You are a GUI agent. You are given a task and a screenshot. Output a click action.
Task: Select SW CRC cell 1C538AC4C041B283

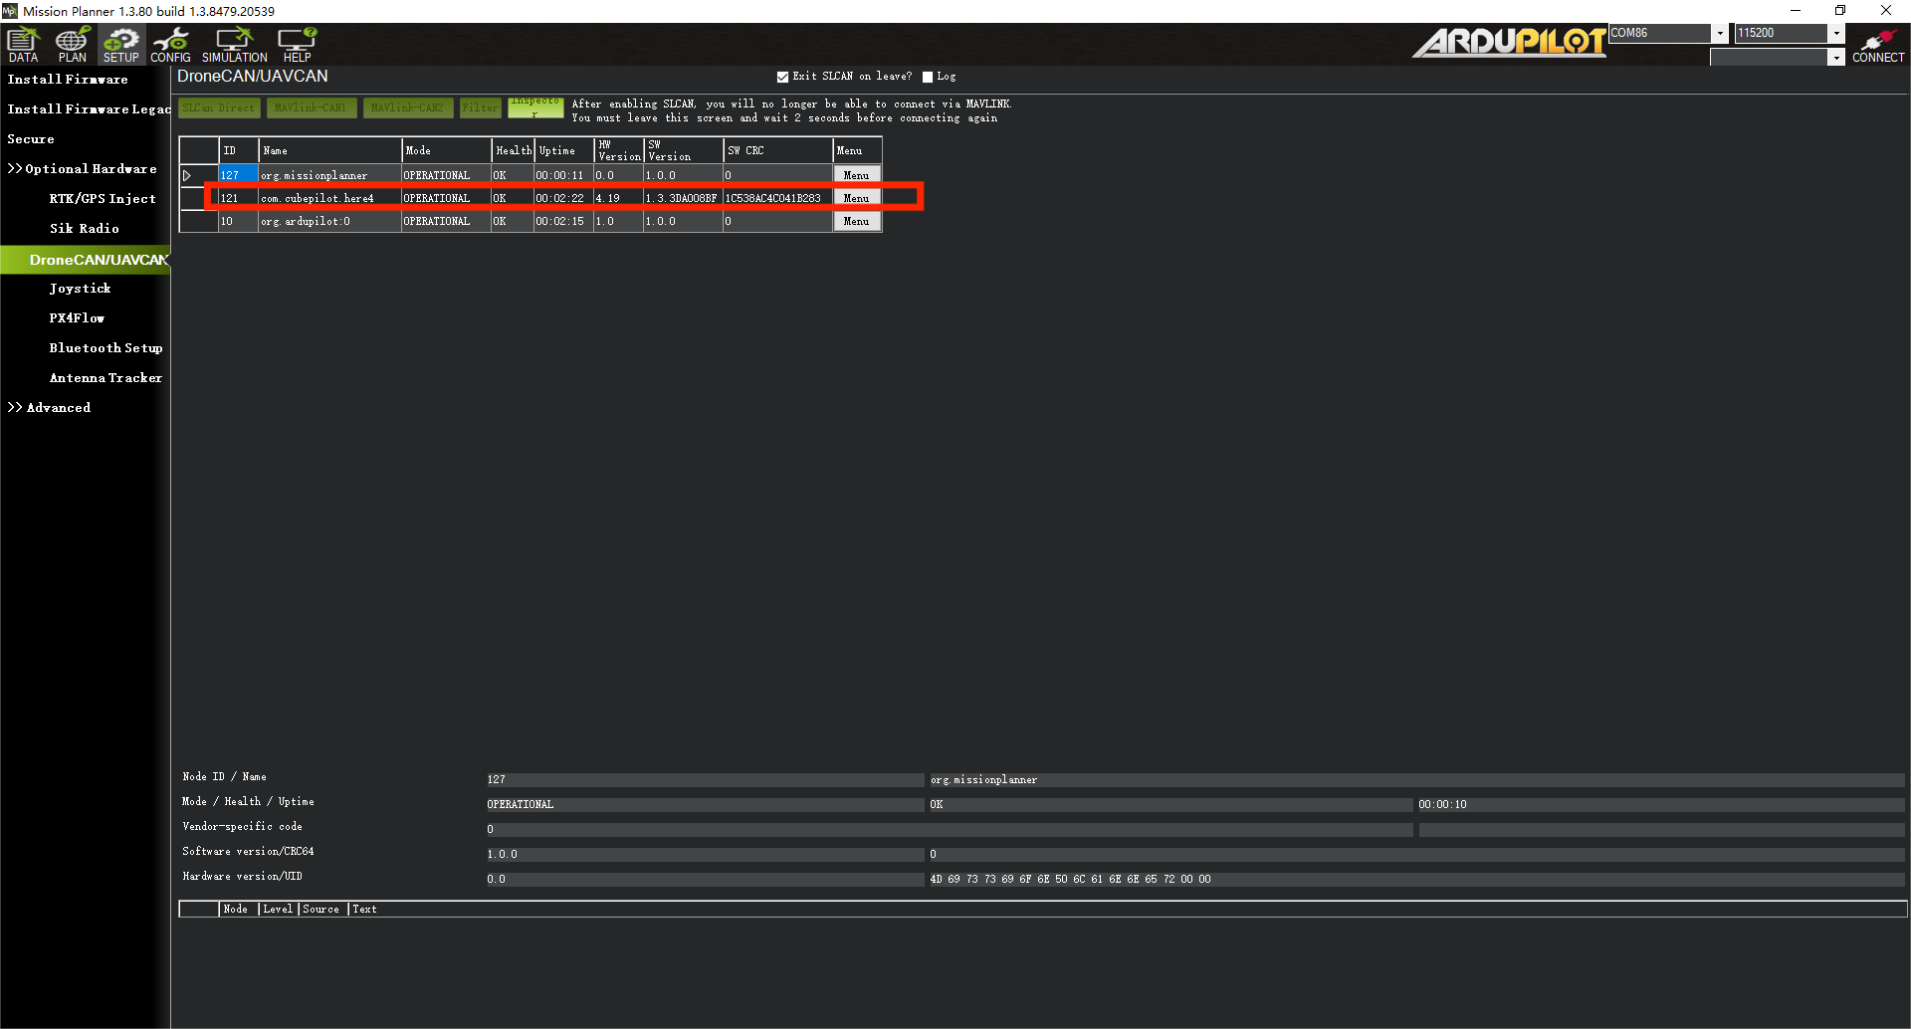coord(778,198)
